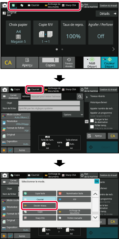
Task: Start a copy with Couleur Départ
Action: (109, 63)
